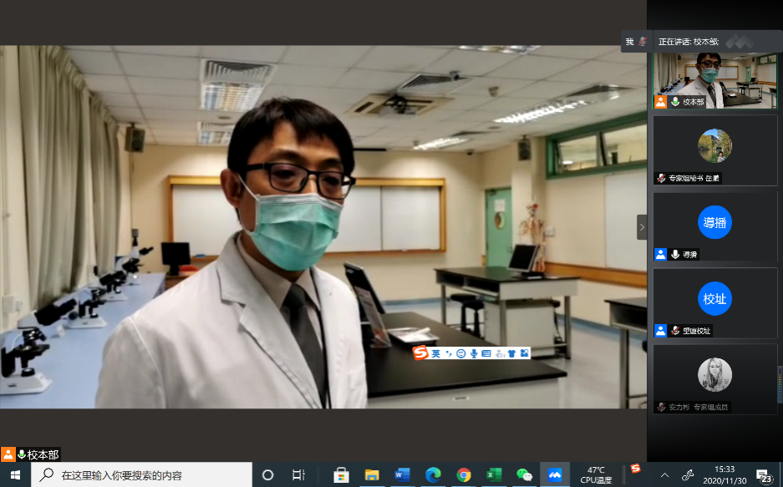Open Task View on taskbar
783x487 pixels.
(298, 474)
